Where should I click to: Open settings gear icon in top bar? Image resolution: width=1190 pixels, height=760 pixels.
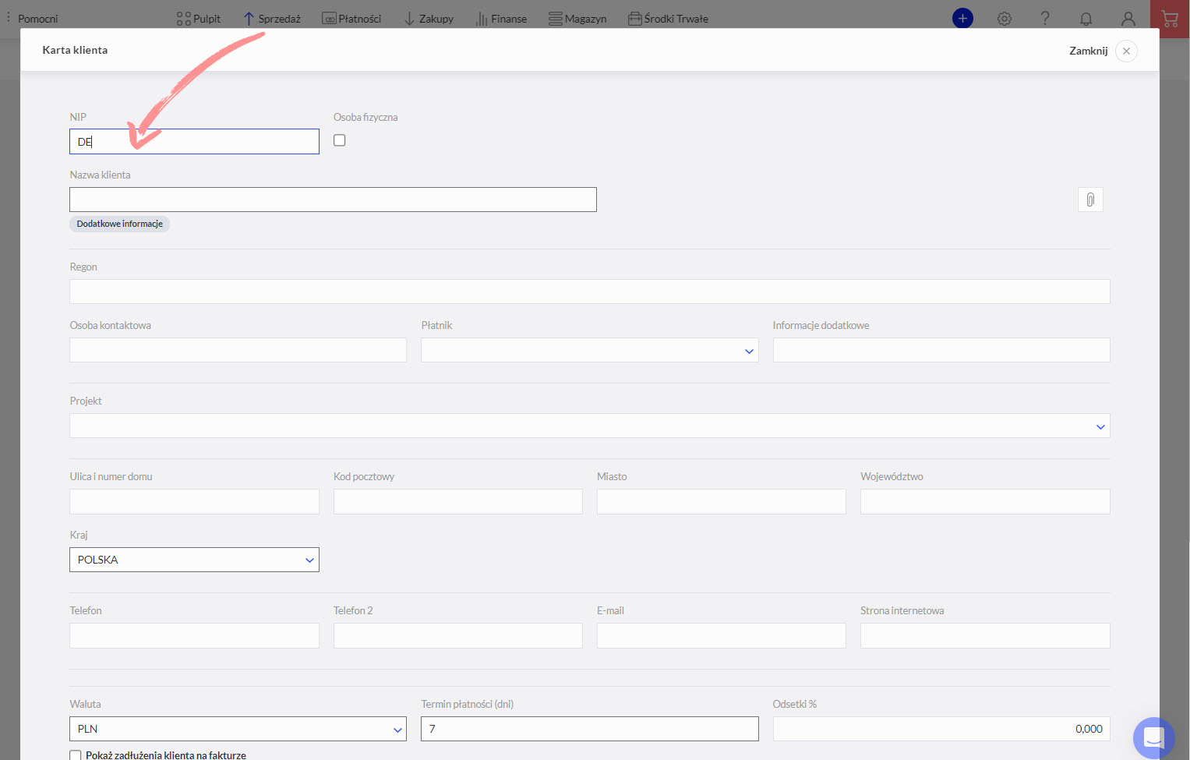1005,19
